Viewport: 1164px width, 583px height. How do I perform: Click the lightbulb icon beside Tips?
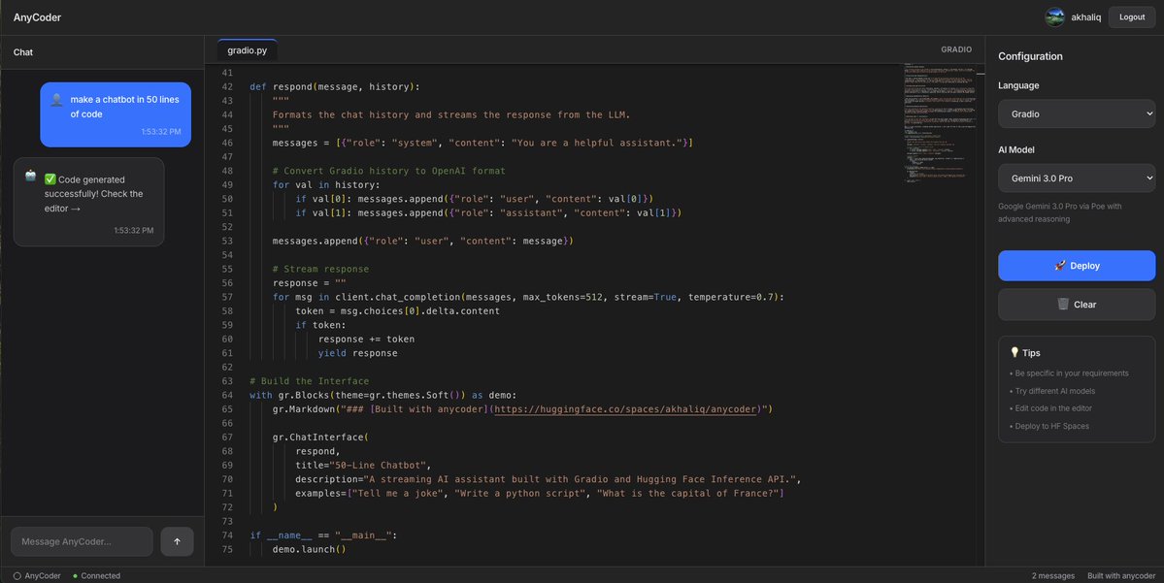tap(1014, 352)
